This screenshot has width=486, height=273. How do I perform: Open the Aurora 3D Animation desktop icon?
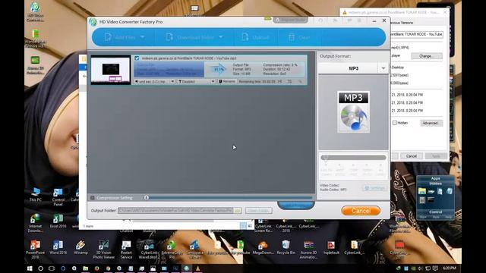point(308,249)
